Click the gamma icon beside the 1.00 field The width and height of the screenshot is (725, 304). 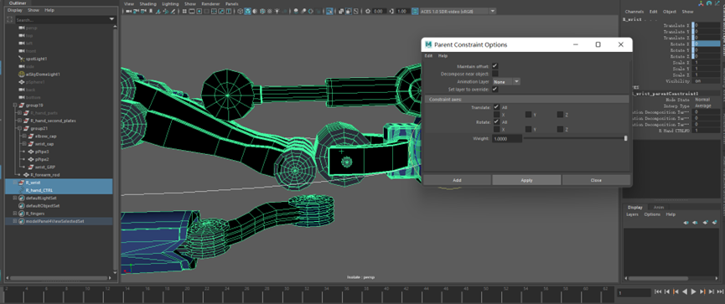392,11
